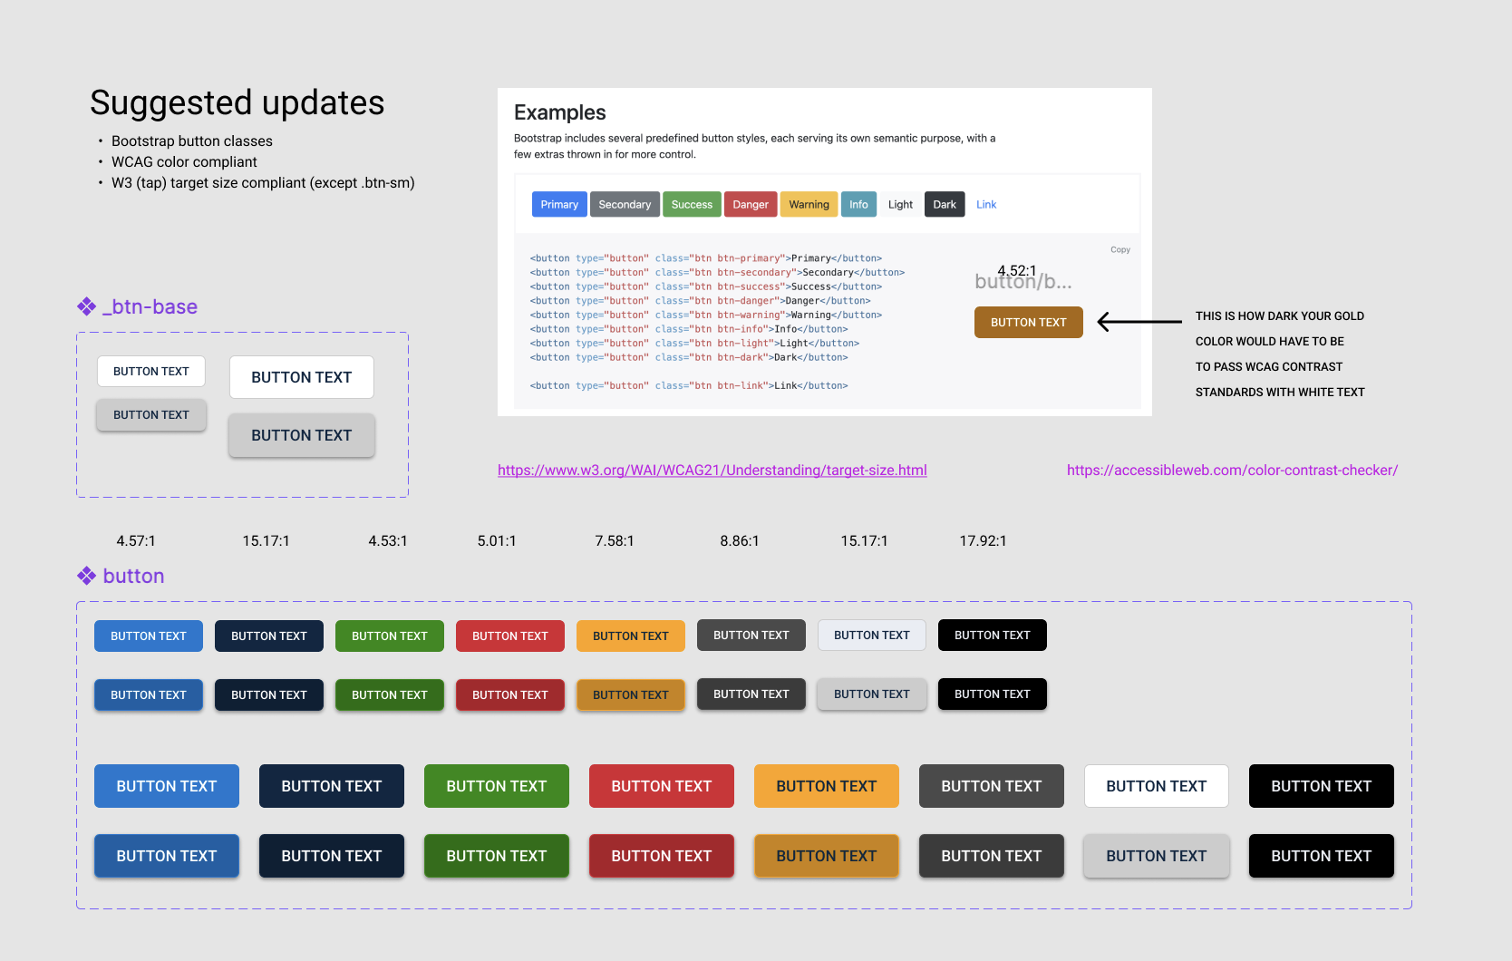Click the component icon beside the button label
The width and height of the screenshot is (1512, 961).
[x=87, y=577]
